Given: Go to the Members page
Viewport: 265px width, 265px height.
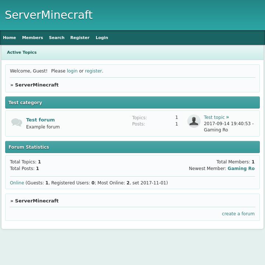Looking at the screenshot, I should (x=32, y=38).
